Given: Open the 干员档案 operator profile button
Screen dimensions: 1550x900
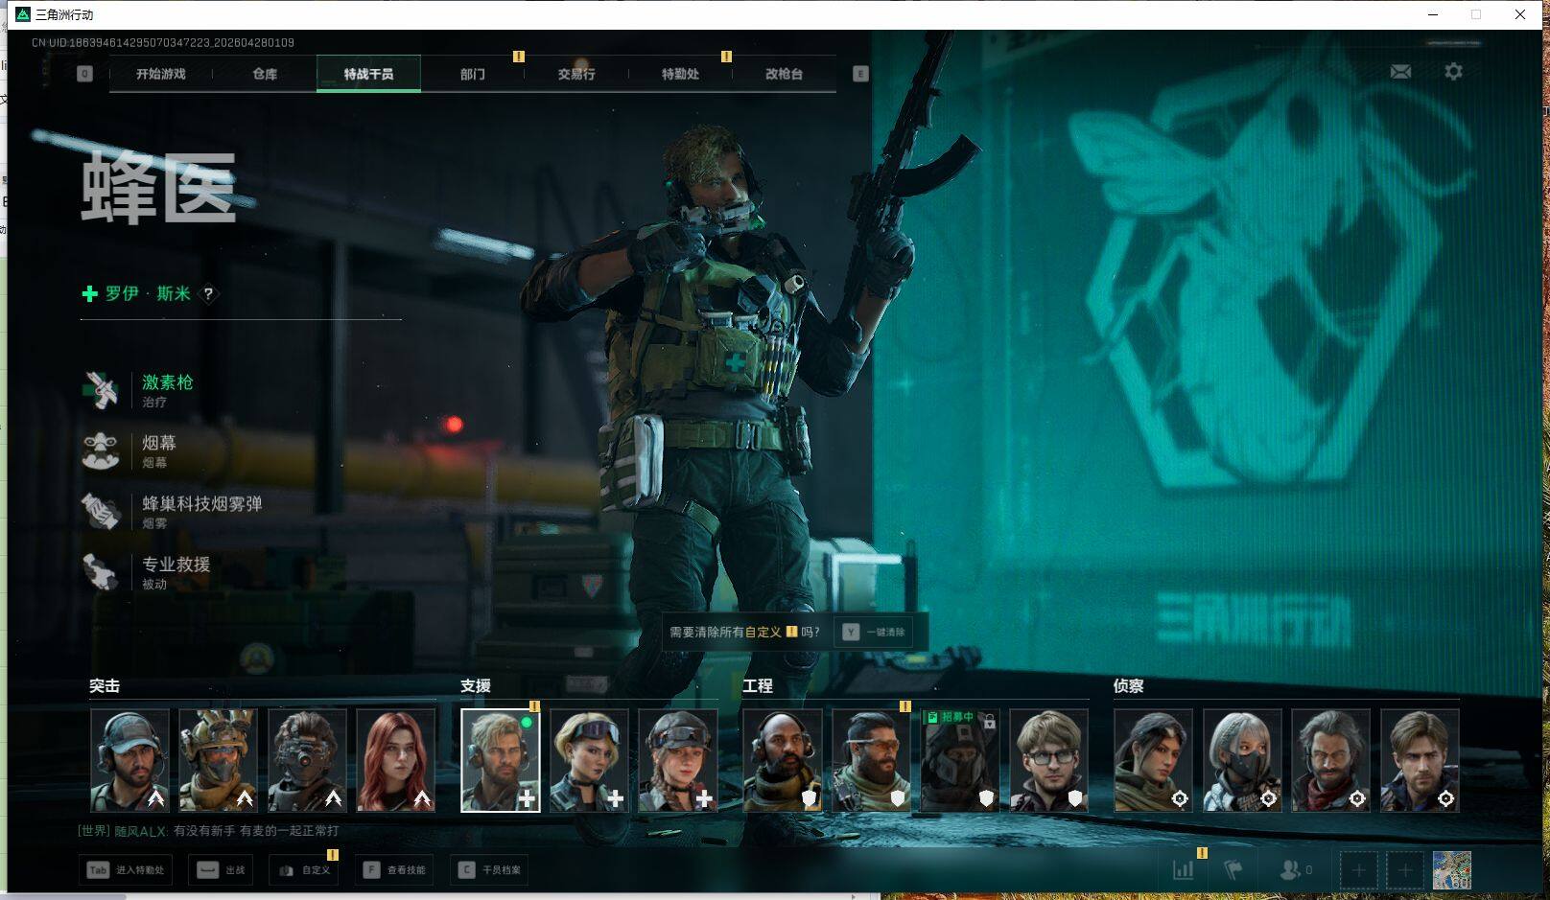Looking at the screenshot, I should pos(490,870).
